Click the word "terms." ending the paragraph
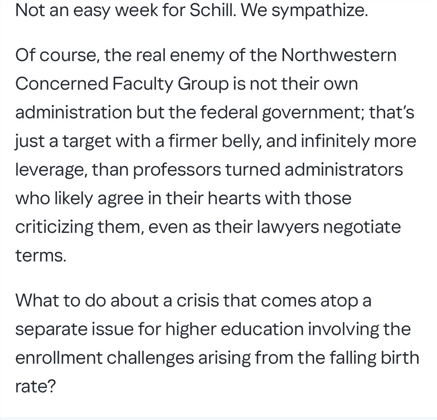437x420 pixels. (x=41, y=255)
